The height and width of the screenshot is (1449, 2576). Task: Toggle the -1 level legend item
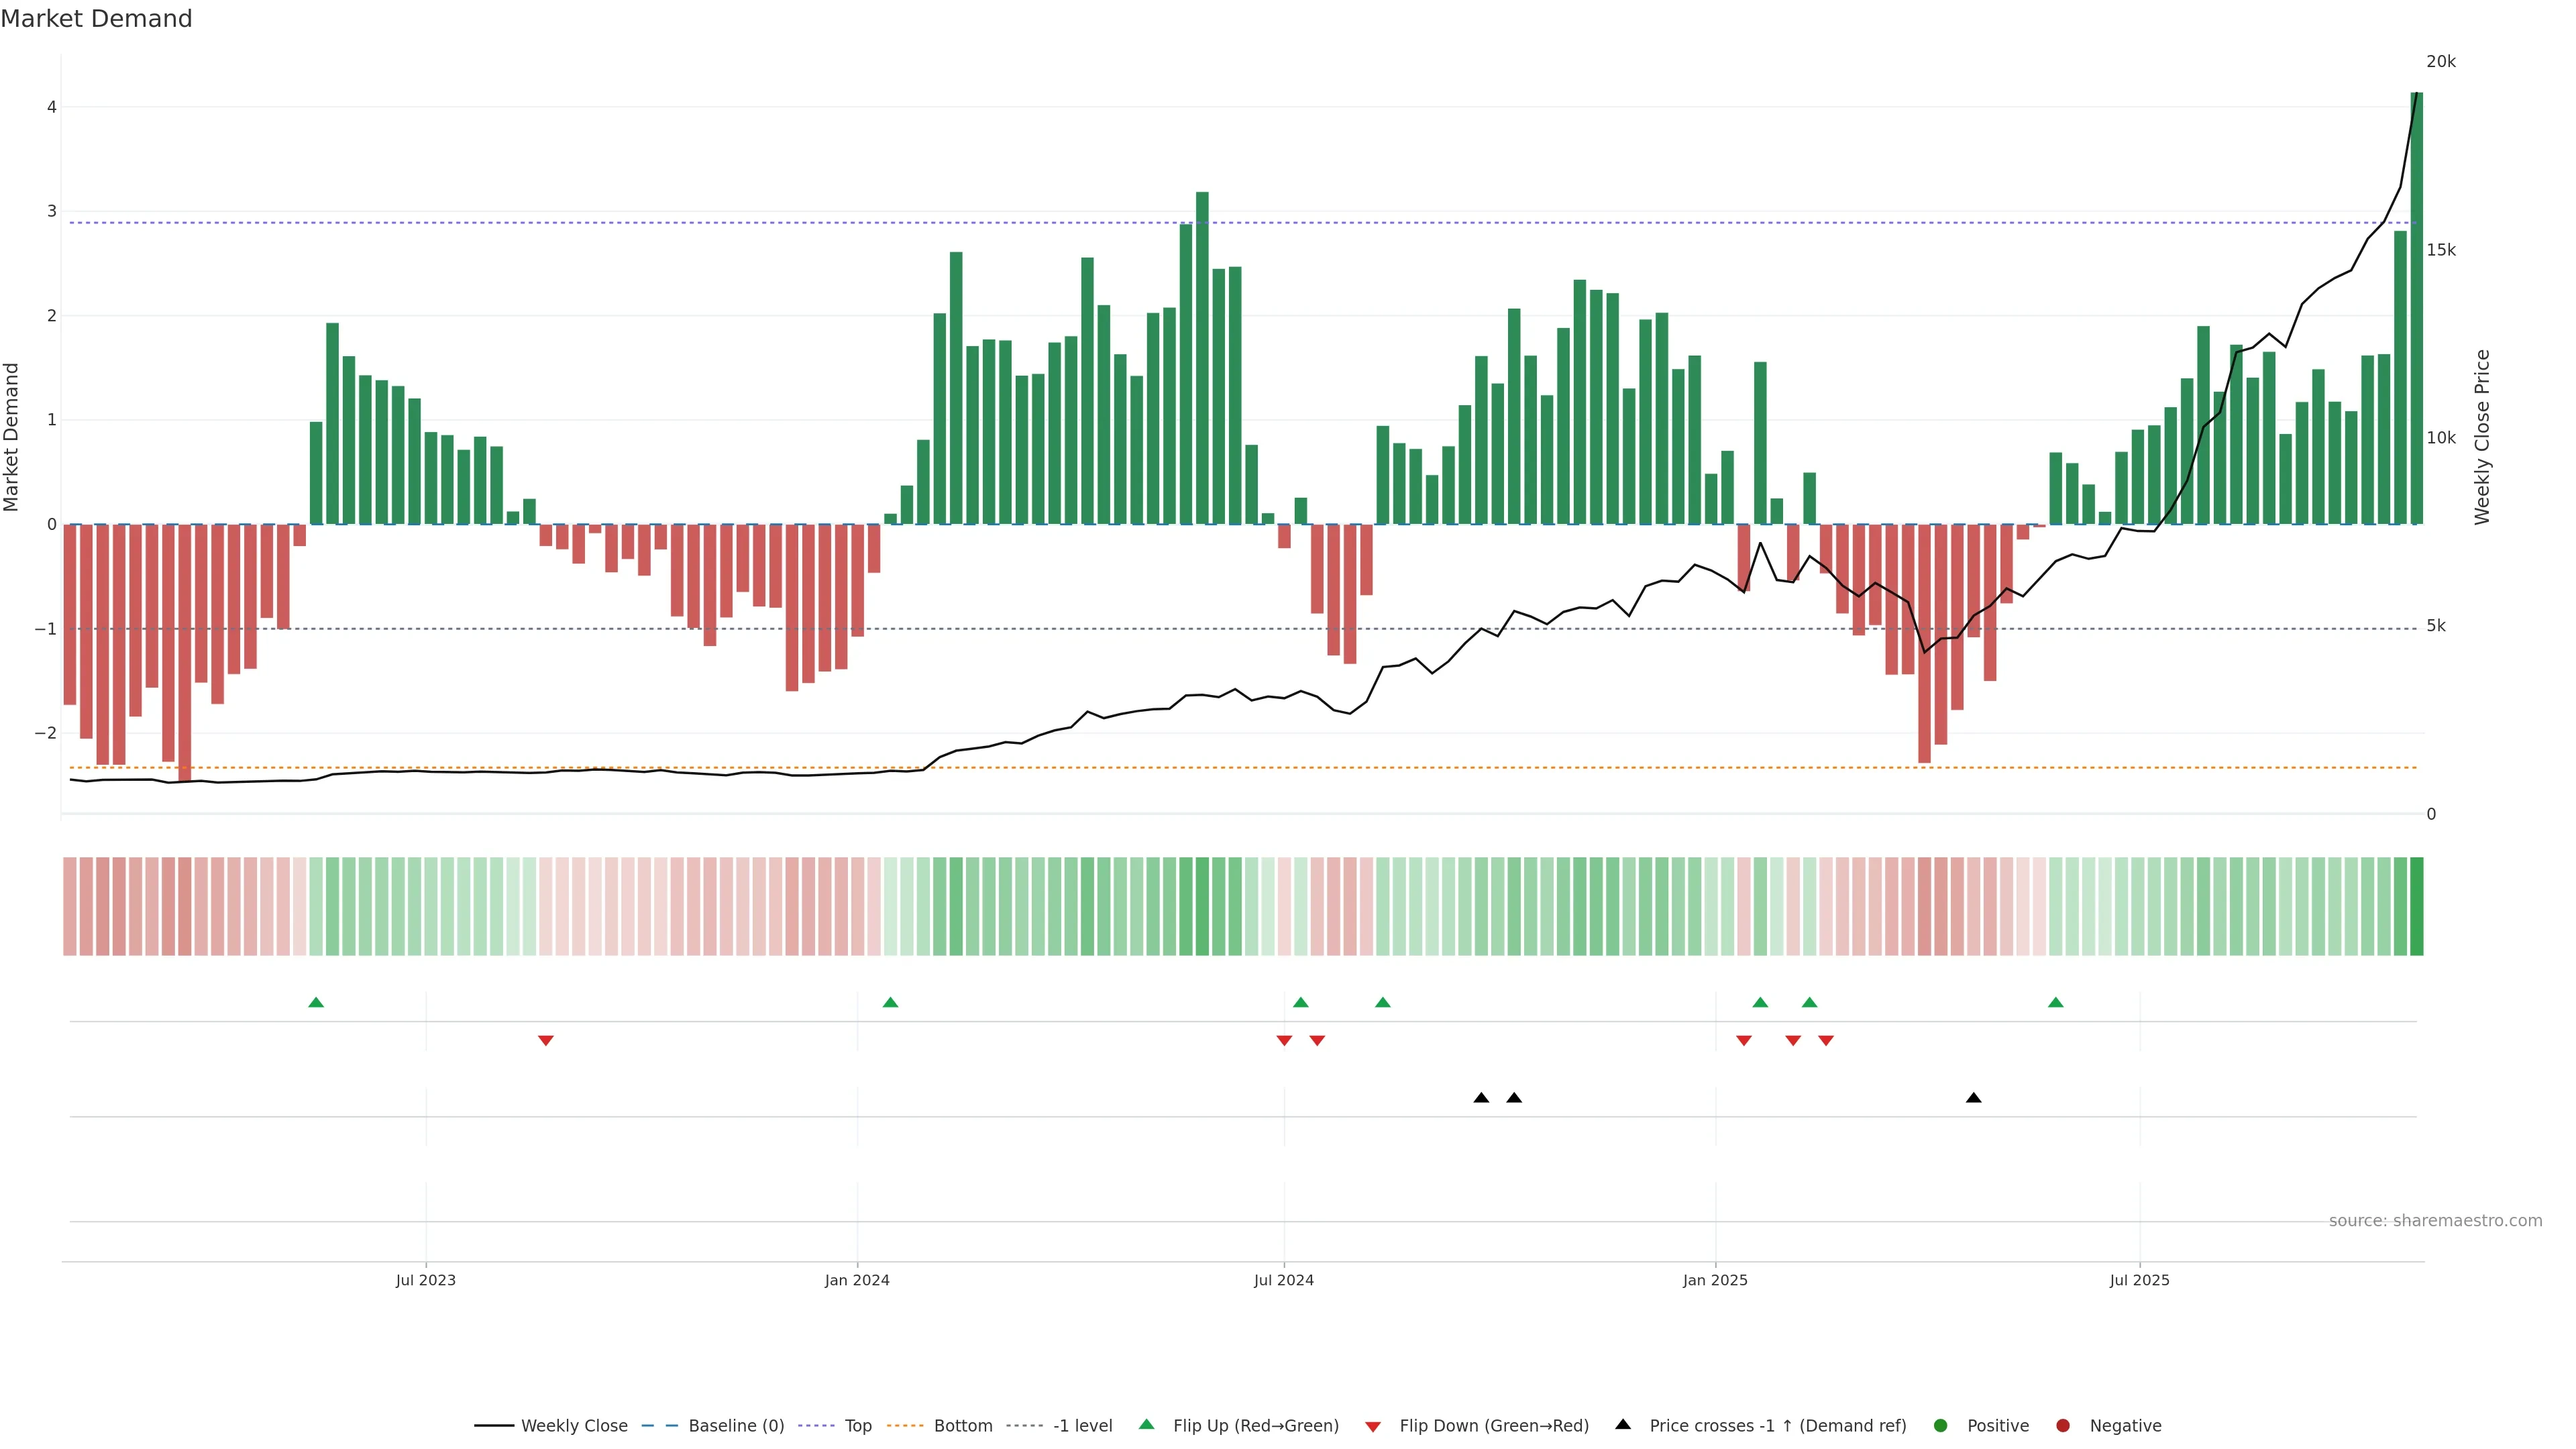click(1082, 1426)
